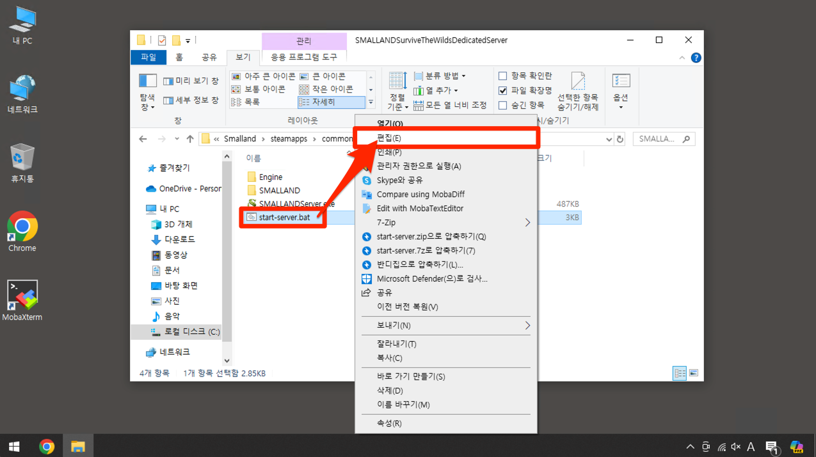Click 선택한 항목 숨기기/해제 button
Viewport: 816px width, 457px height.
tap(578, 92)
